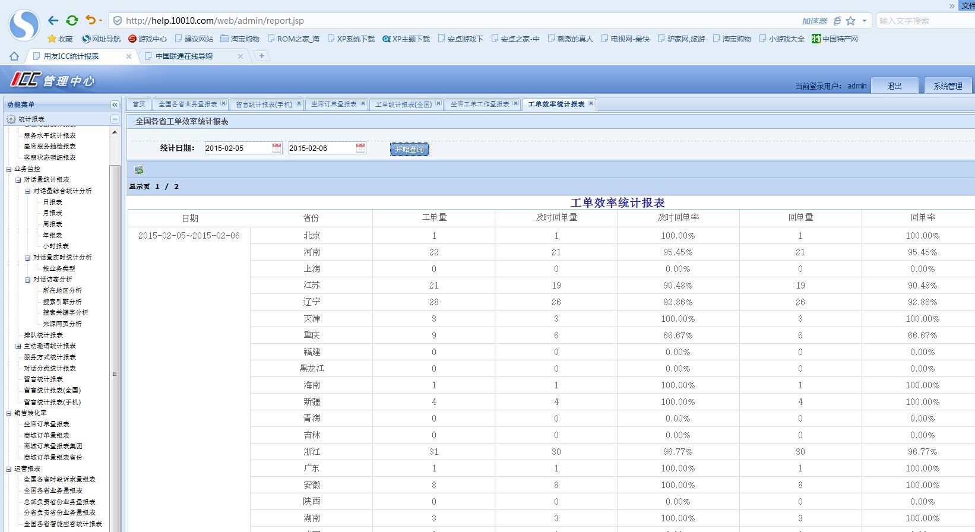Image resolution: width=975 pixels, height=532 pixels.
Task: Close the 坐席工单工作量报表 tab
Action: pyautogui.click(x=515, y=103)
